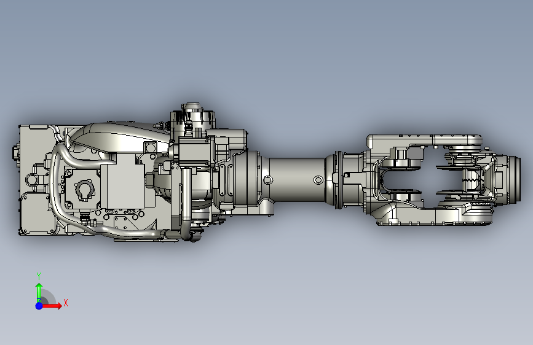Select the round wrist flange at the arm's end
Viewport: 533px width, 345px height.
pos(515,180)
